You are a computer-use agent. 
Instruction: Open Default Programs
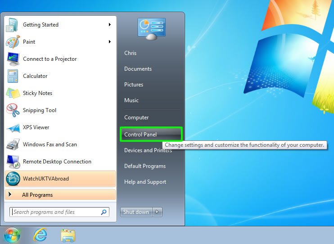145,166
